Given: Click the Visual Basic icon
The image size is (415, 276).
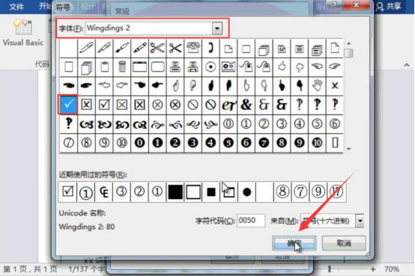Looking at the screenshot, I should tap(23, 32).
